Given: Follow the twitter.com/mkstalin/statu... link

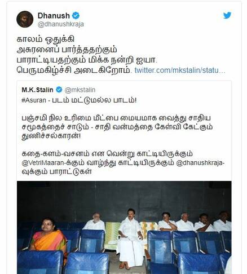Looking at the screenshot, I should (x=180, y=70).
